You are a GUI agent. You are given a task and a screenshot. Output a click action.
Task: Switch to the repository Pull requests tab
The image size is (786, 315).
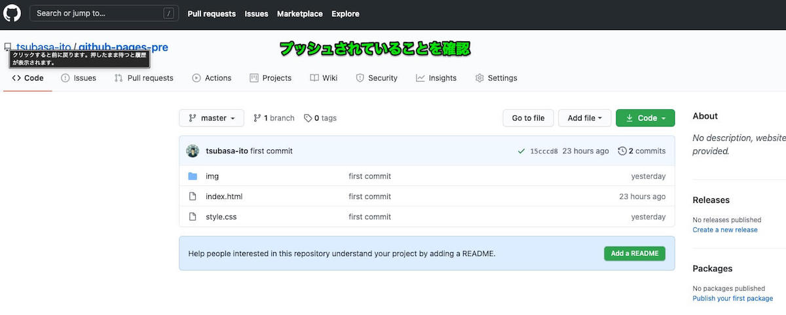[143, 78]
